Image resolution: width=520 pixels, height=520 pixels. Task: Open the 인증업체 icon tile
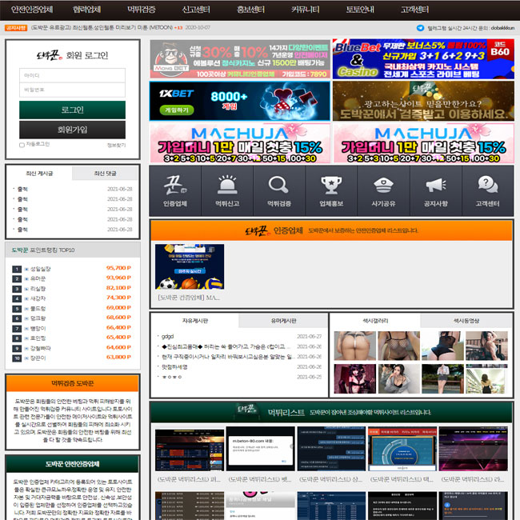175,191
